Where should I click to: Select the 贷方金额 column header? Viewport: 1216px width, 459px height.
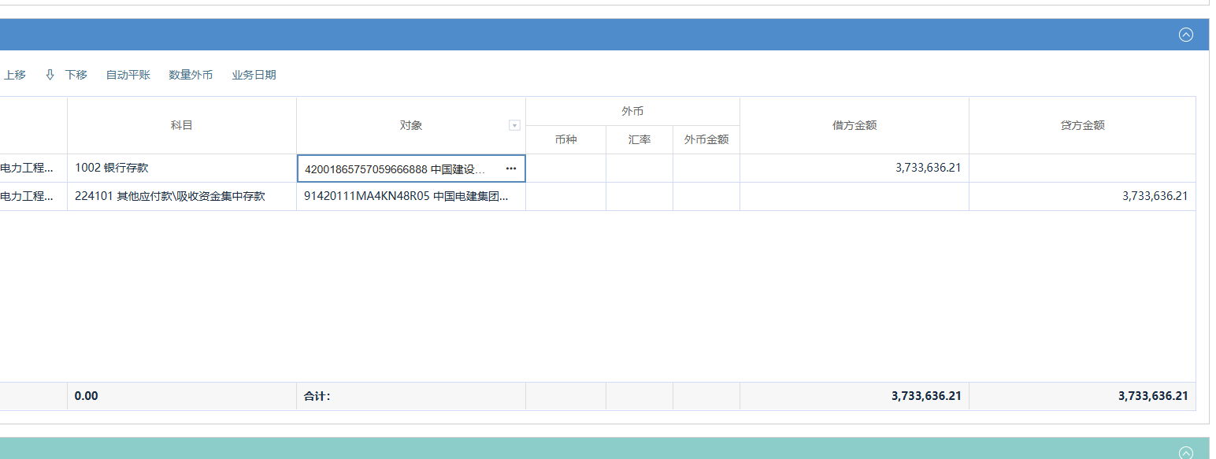[1082, 125]
